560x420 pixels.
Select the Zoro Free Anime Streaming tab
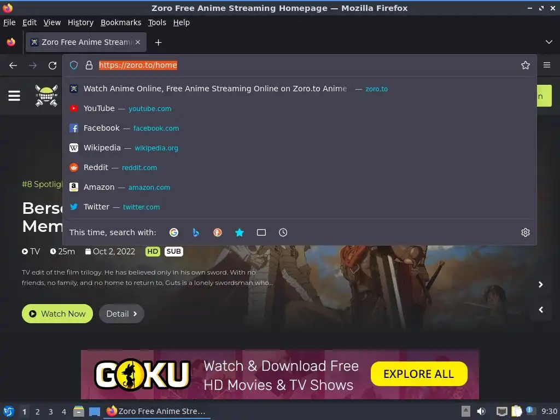pos(86,42)
